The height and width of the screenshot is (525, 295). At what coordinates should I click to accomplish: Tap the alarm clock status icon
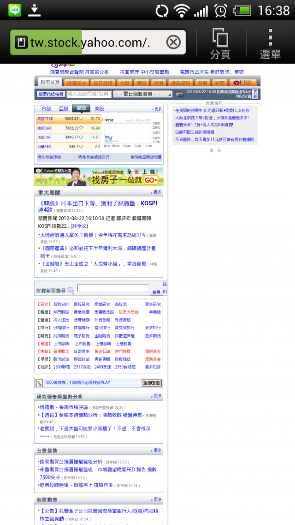pos(220,11)
